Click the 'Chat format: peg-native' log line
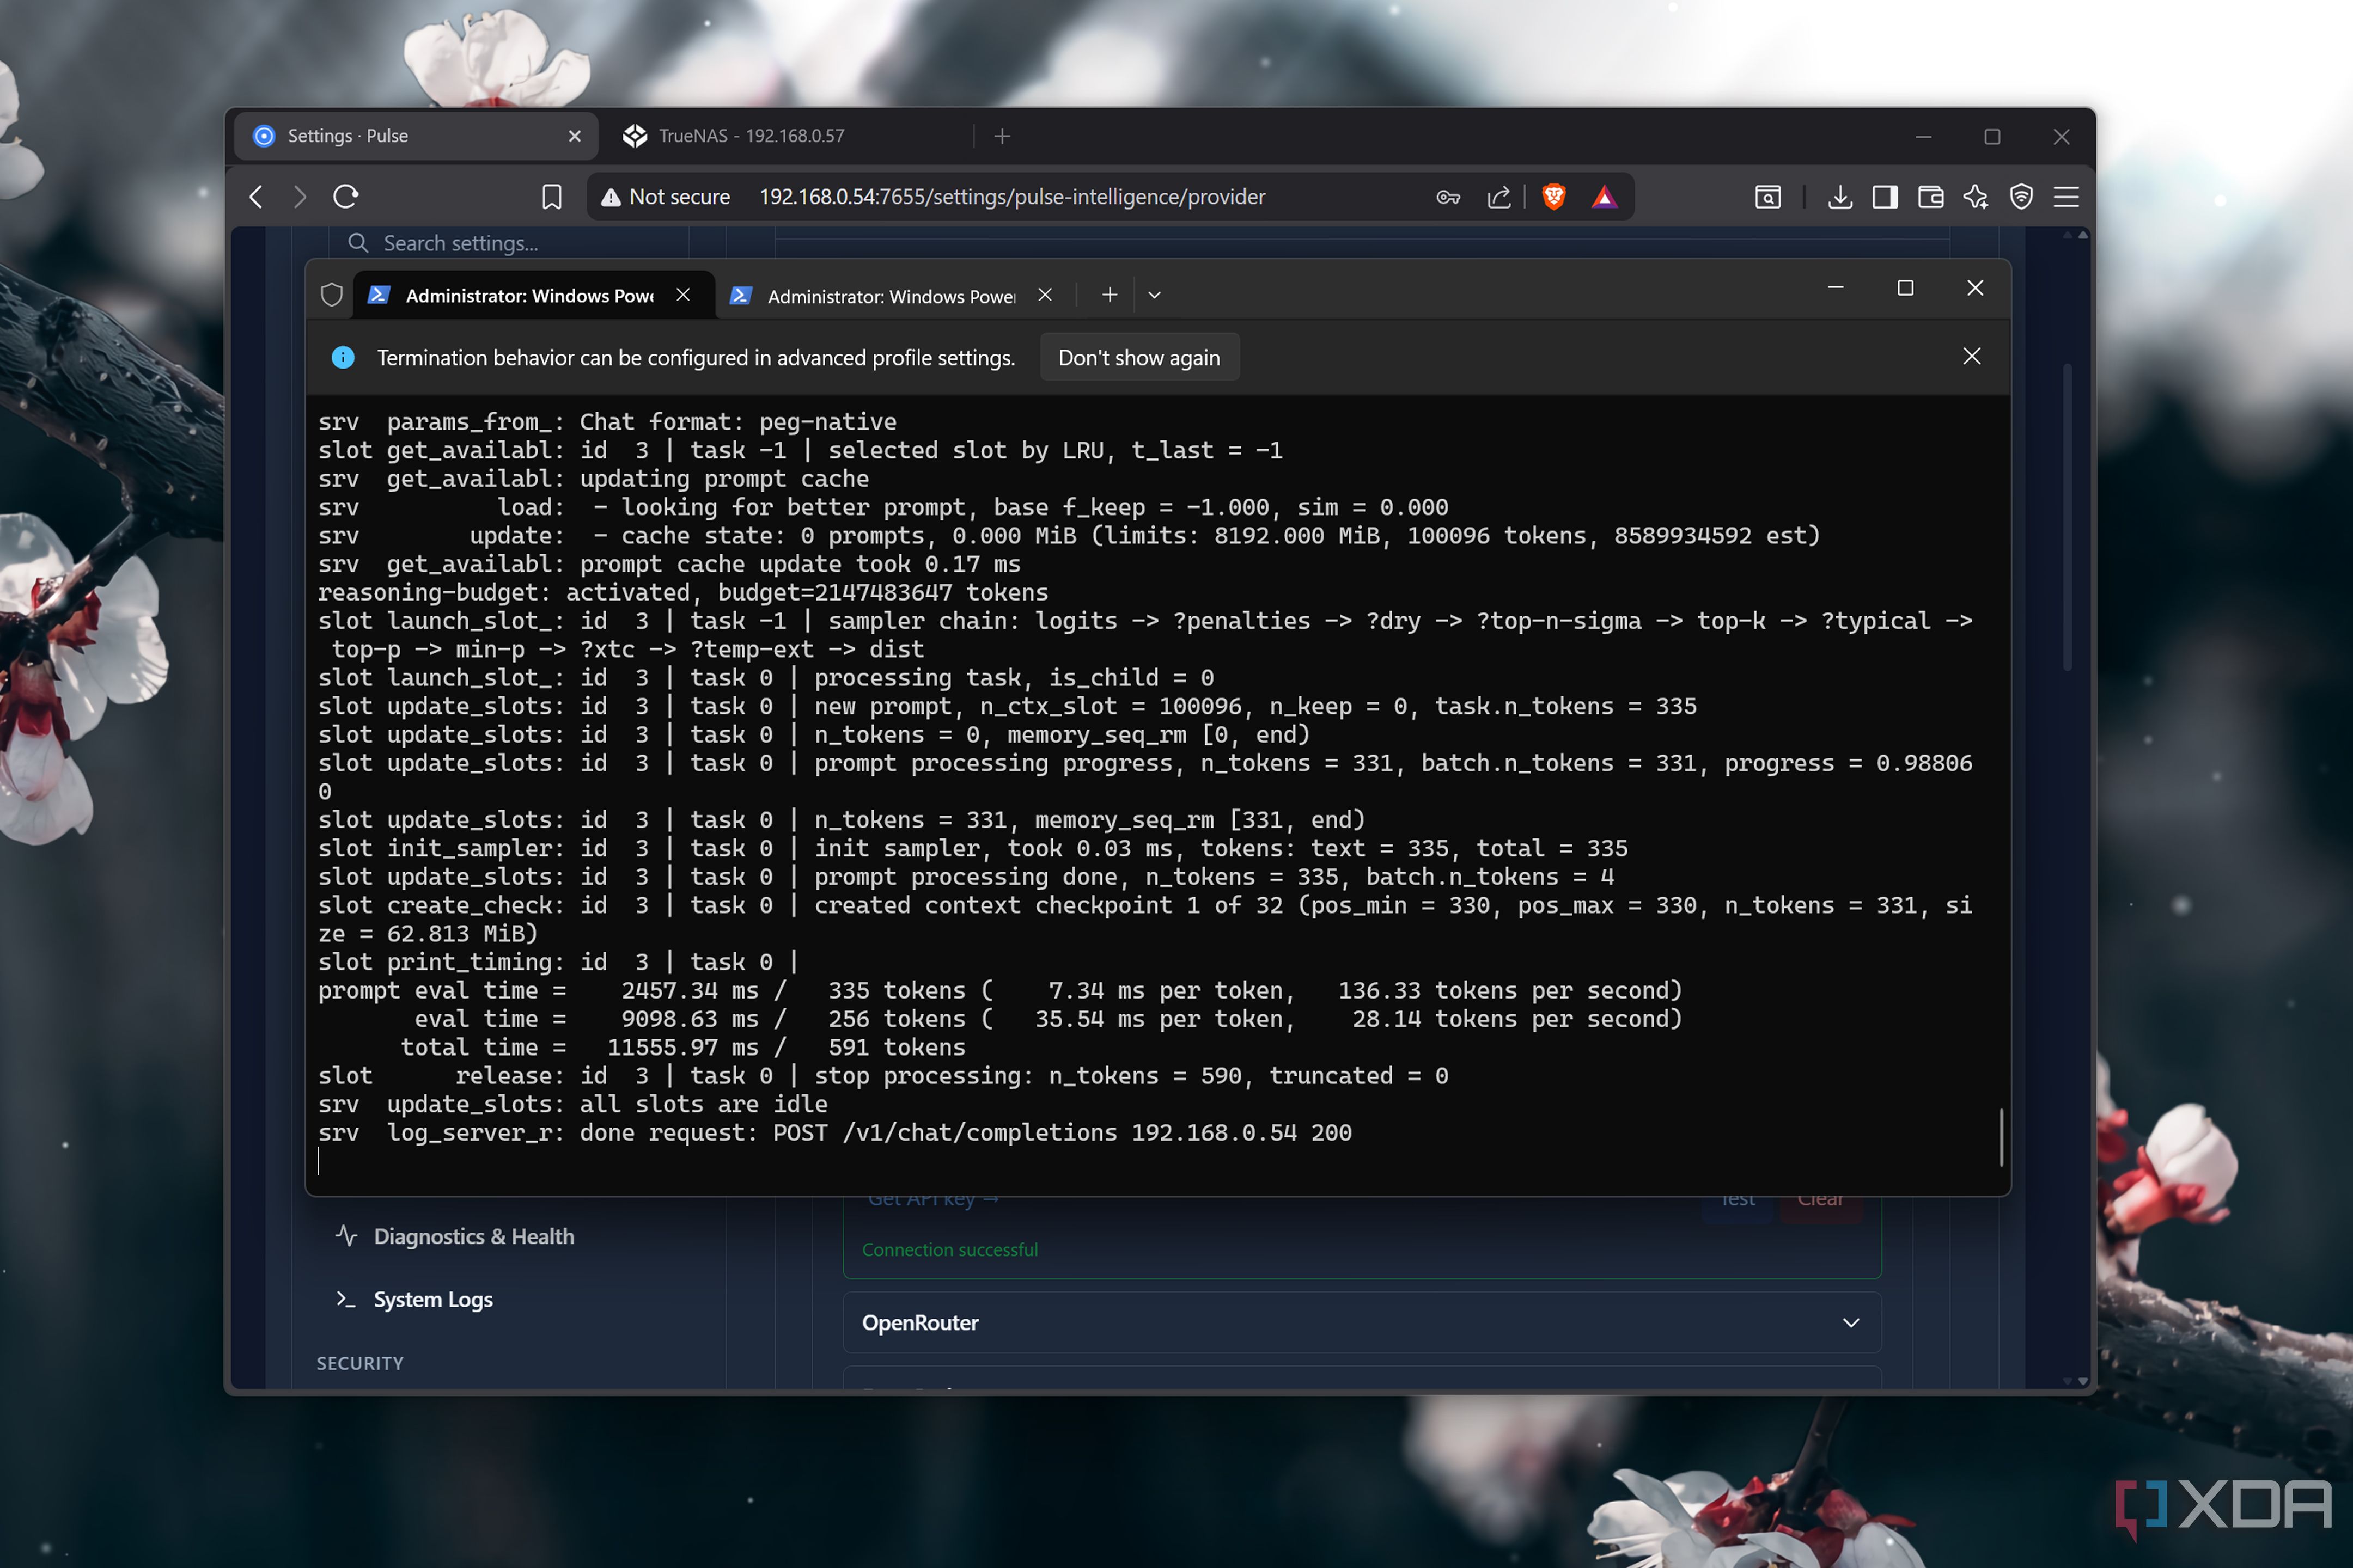This screenshot has height=1568, width=2353. [x=607, y=422]
